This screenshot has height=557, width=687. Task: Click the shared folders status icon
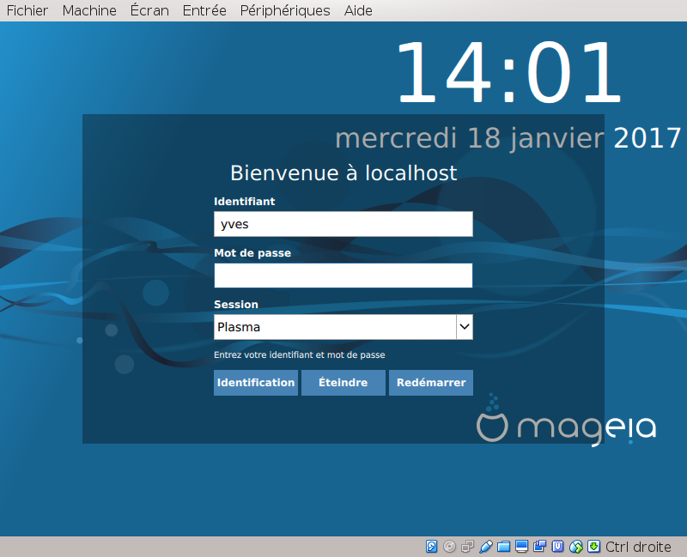pos(504,547)
